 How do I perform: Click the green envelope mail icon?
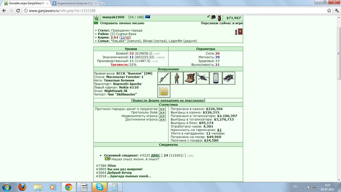[x=96, y=23]
